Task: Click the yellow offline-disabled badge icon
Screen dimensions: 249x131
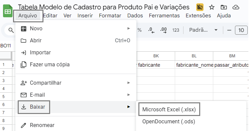Action: click(x=200, y=7)
